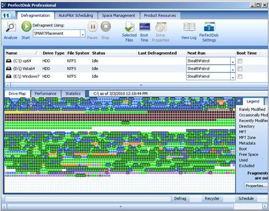
Task: Select the (D:\) Vista64 drive row
Action: point(136,69)
